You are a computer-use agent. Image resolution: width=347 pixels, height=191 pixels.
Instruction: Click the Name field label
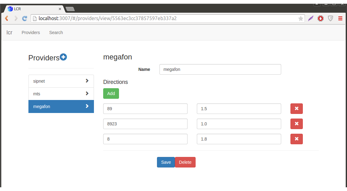(x=144, y=69)
